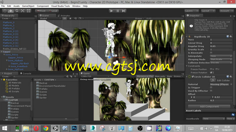Open Sleeping Mode dropdown
The height and width of the screenshot is (132, 236).
(x=221, y=60)
